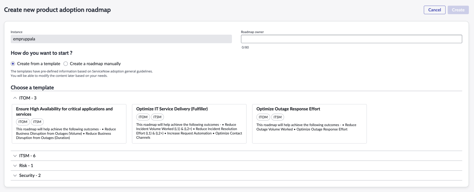474x192 pixels.
Task: Click ITOM tag on Optimize IT Service Delivery card
Action: click(143, 117)
